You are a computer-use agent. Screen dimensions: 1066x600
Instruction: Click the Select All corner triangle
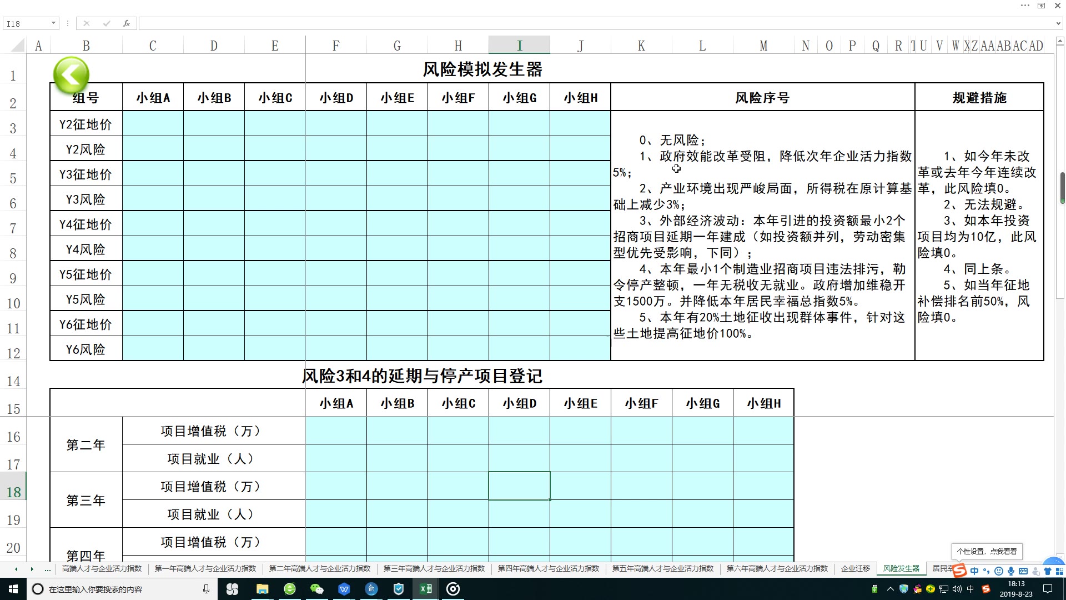(x=18, y=45)
